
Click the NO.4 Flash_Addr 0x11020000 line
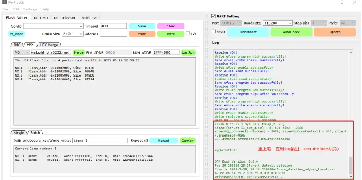(54, 79)
